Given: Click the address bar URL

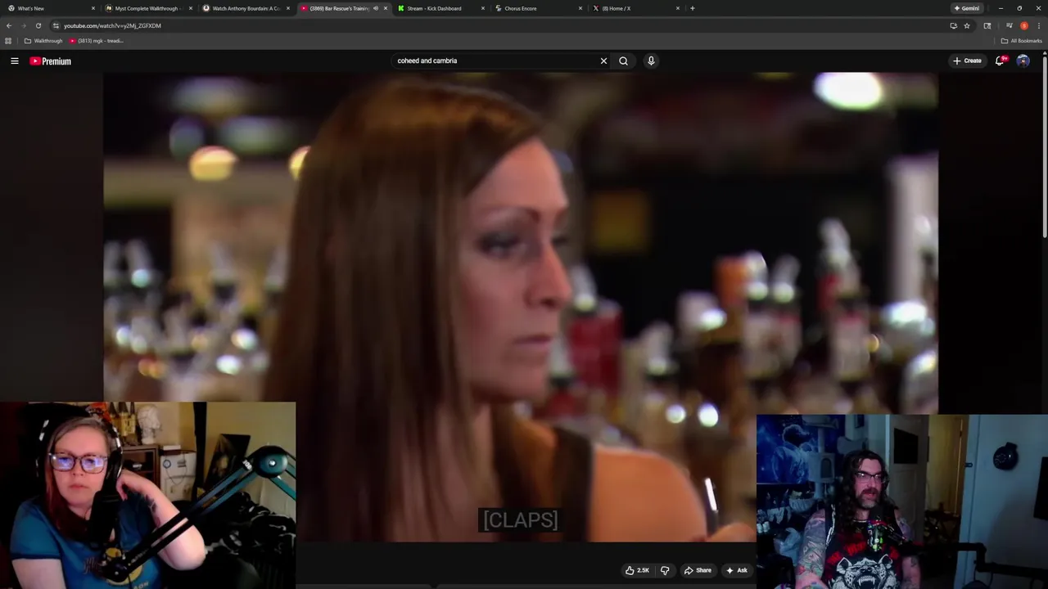Looking at the screenshot, I should (112, 25).
